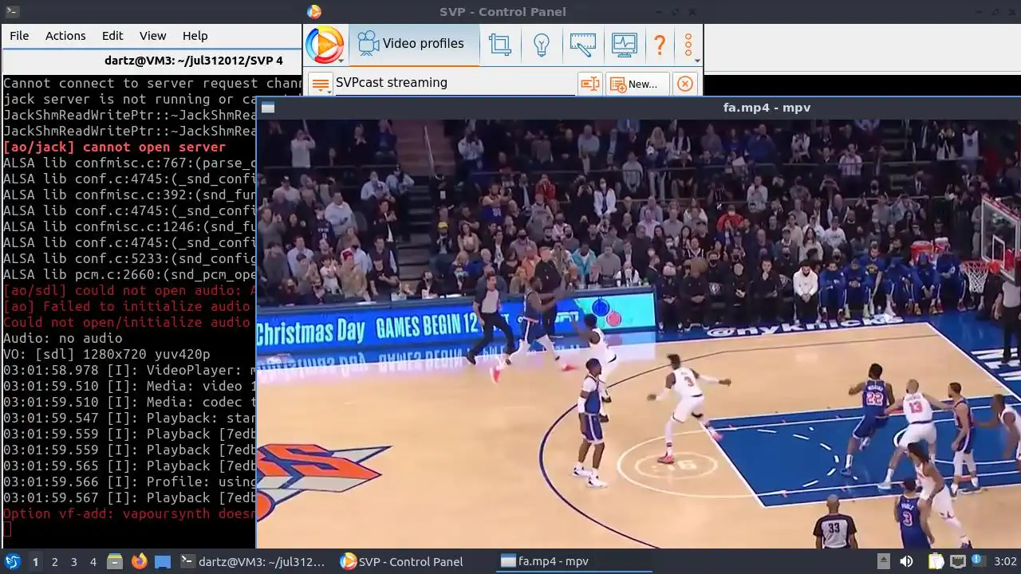Click the rename profile icon
Screen dimensions: 1021x574
589,84
